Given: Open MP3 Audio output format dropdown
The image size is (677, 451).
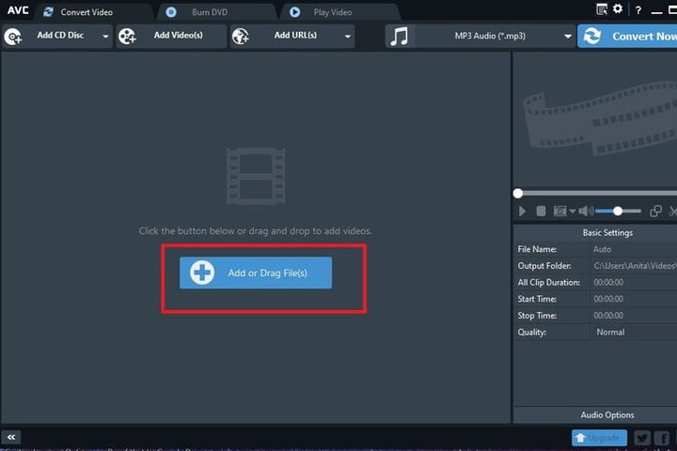Looking at the screenshot, I should pos(568,37).
